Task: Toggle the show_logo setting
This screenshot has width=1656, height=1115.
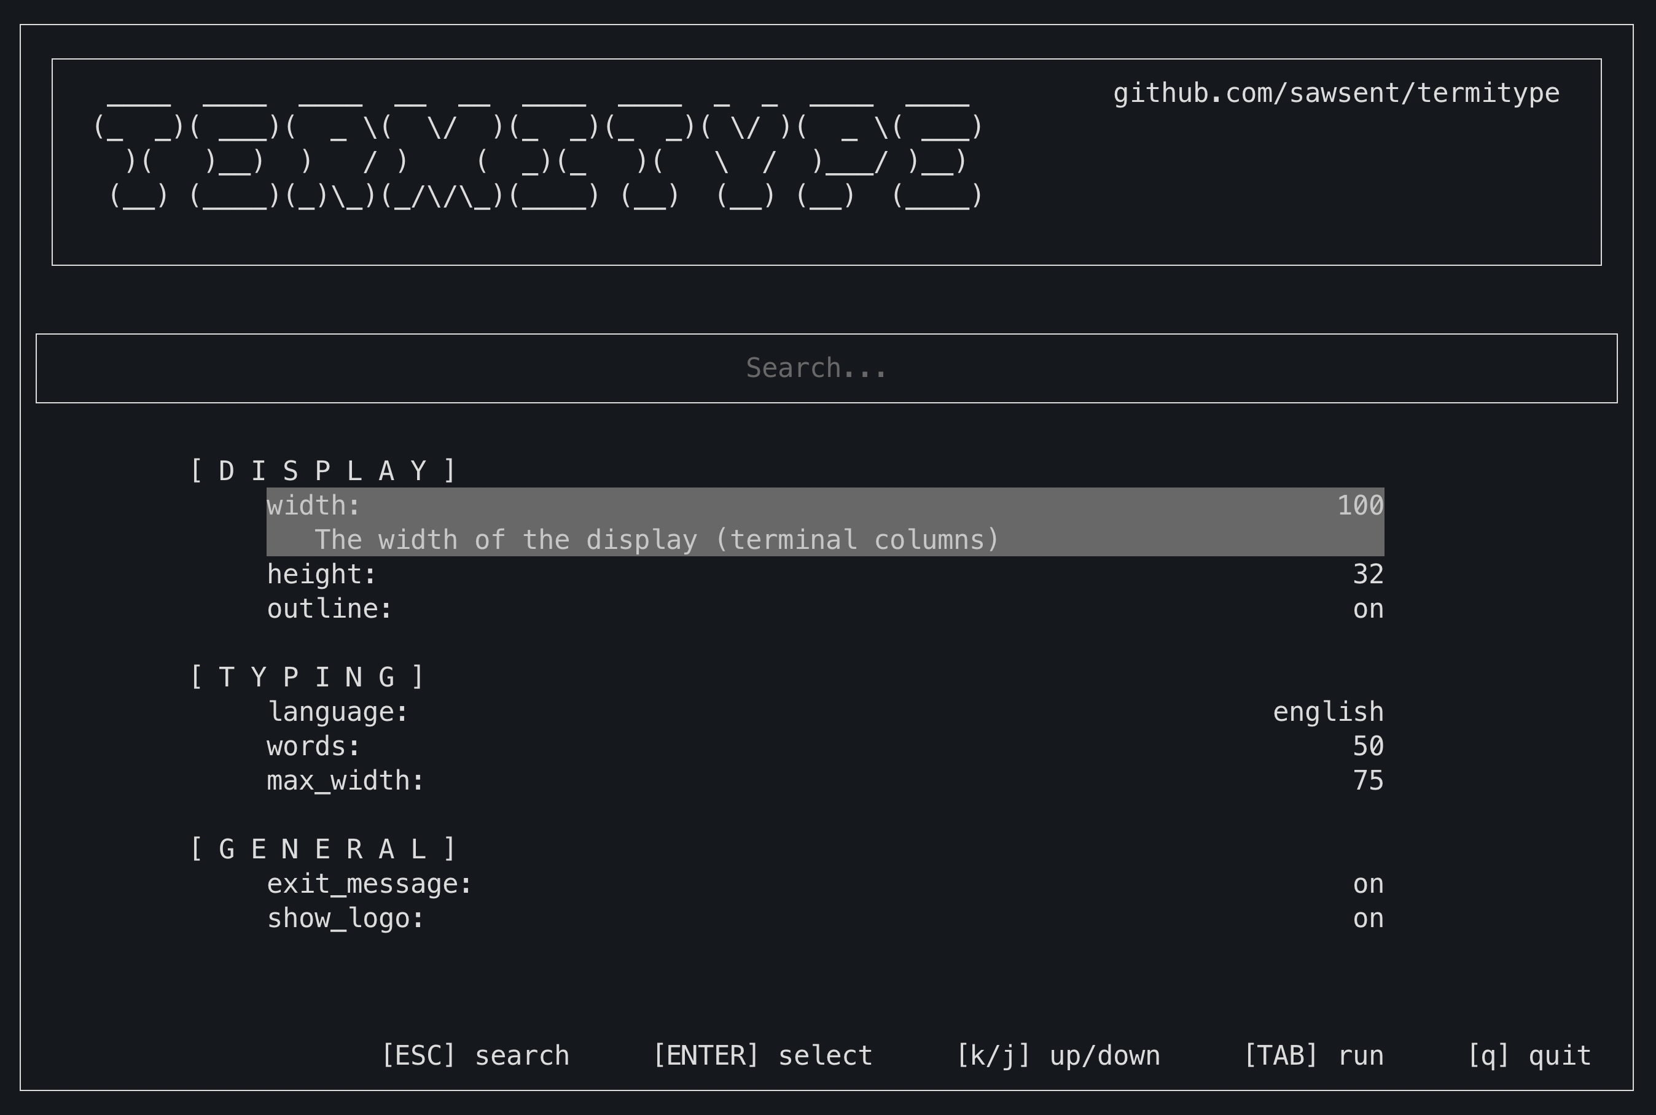Action: pyautogui.click(x=824, y=919)
